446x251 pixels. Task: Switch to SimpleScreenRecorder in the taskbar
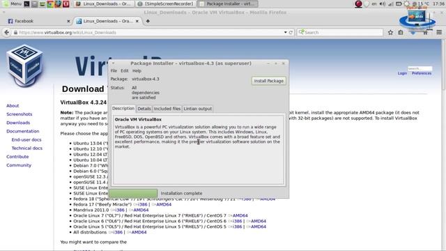pos(166,4)
